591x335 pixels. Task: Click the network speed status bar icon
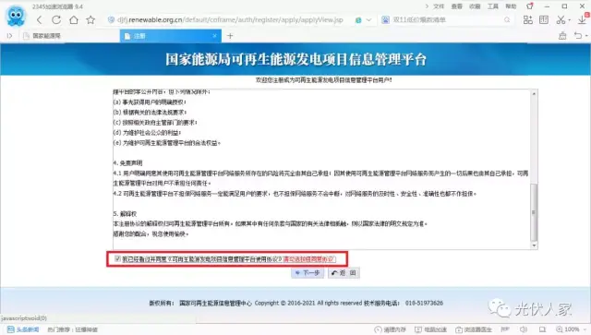click(505, 329)
